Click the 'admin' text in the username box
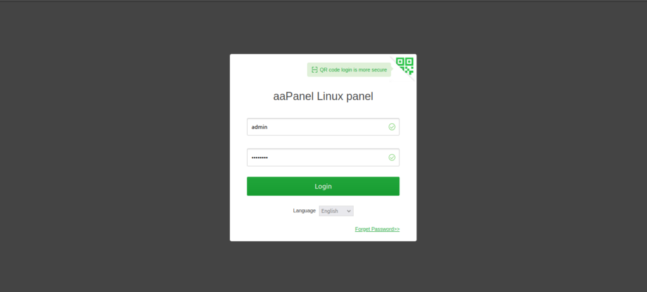This screenshot has height=292, width=647. point(260,127)
